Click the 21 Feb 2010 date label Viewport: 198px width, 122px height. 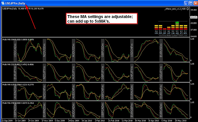(114, 121)
